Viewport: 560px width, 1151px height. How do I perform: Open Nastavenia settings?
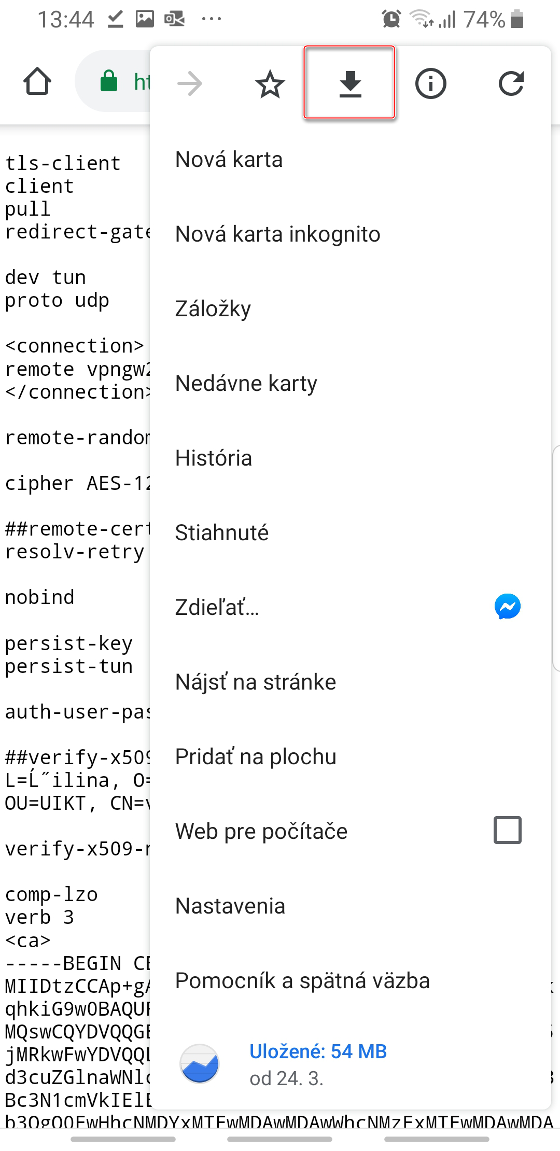click(x=230, y=906)
